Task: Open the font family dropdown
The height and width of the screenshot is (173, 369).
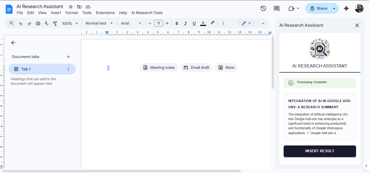Action: click(131, 23)
